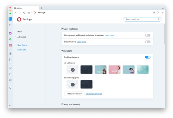Select the light wallpaper in All wallpapers
This screenshot has height=118, width=173.
pyautogui.click(x=72, y=70)
